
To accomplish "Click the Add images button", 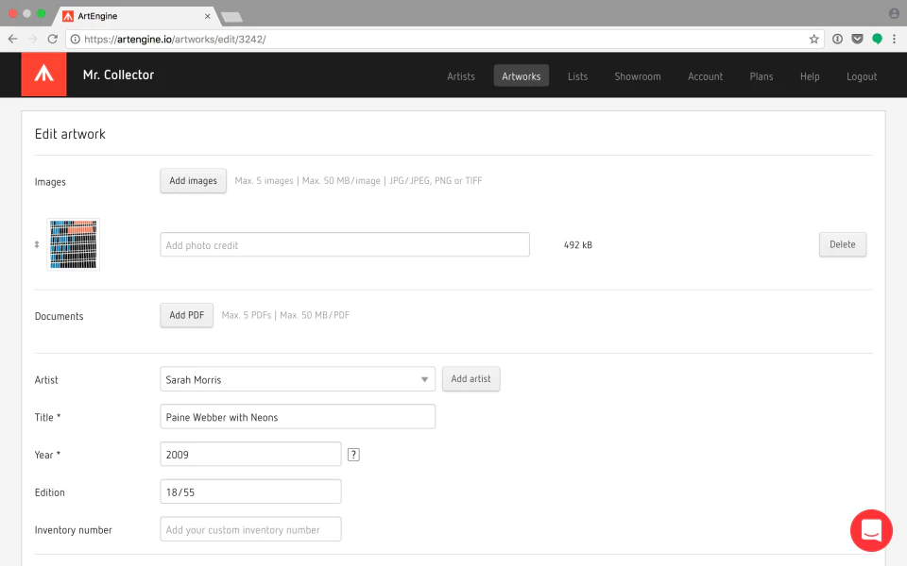I will click(x=193, y=180).
